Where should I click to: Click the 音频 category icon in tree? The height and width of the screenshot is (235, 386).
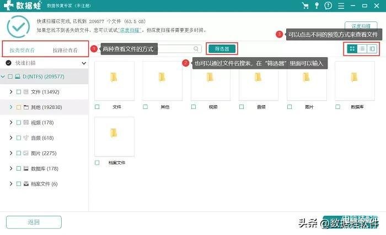26,138
